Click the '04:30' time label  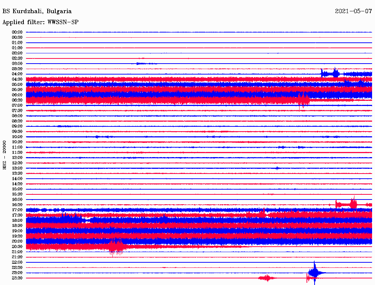point(17,79)
